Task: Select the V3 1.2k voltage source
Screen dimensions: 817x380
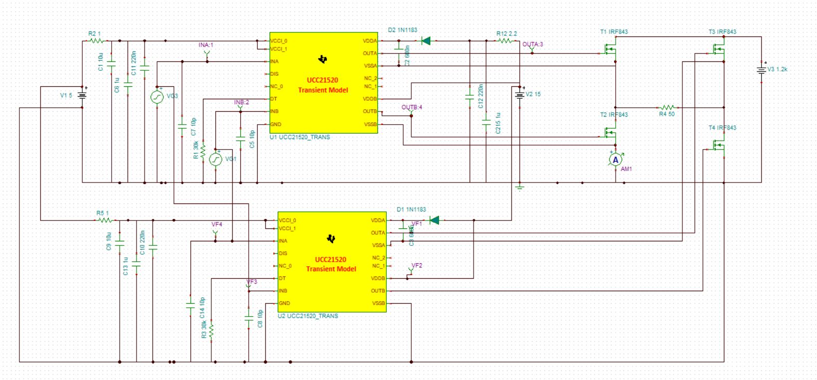Action: tap(761, 69)
